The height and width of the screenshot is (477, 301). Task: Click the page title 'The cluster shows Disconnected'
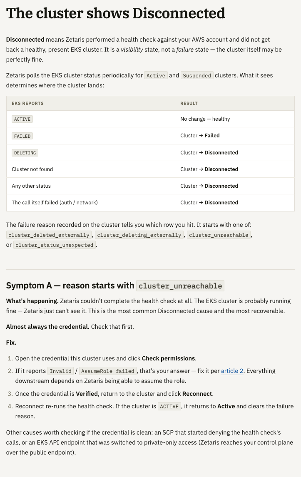tap(116, 14)
